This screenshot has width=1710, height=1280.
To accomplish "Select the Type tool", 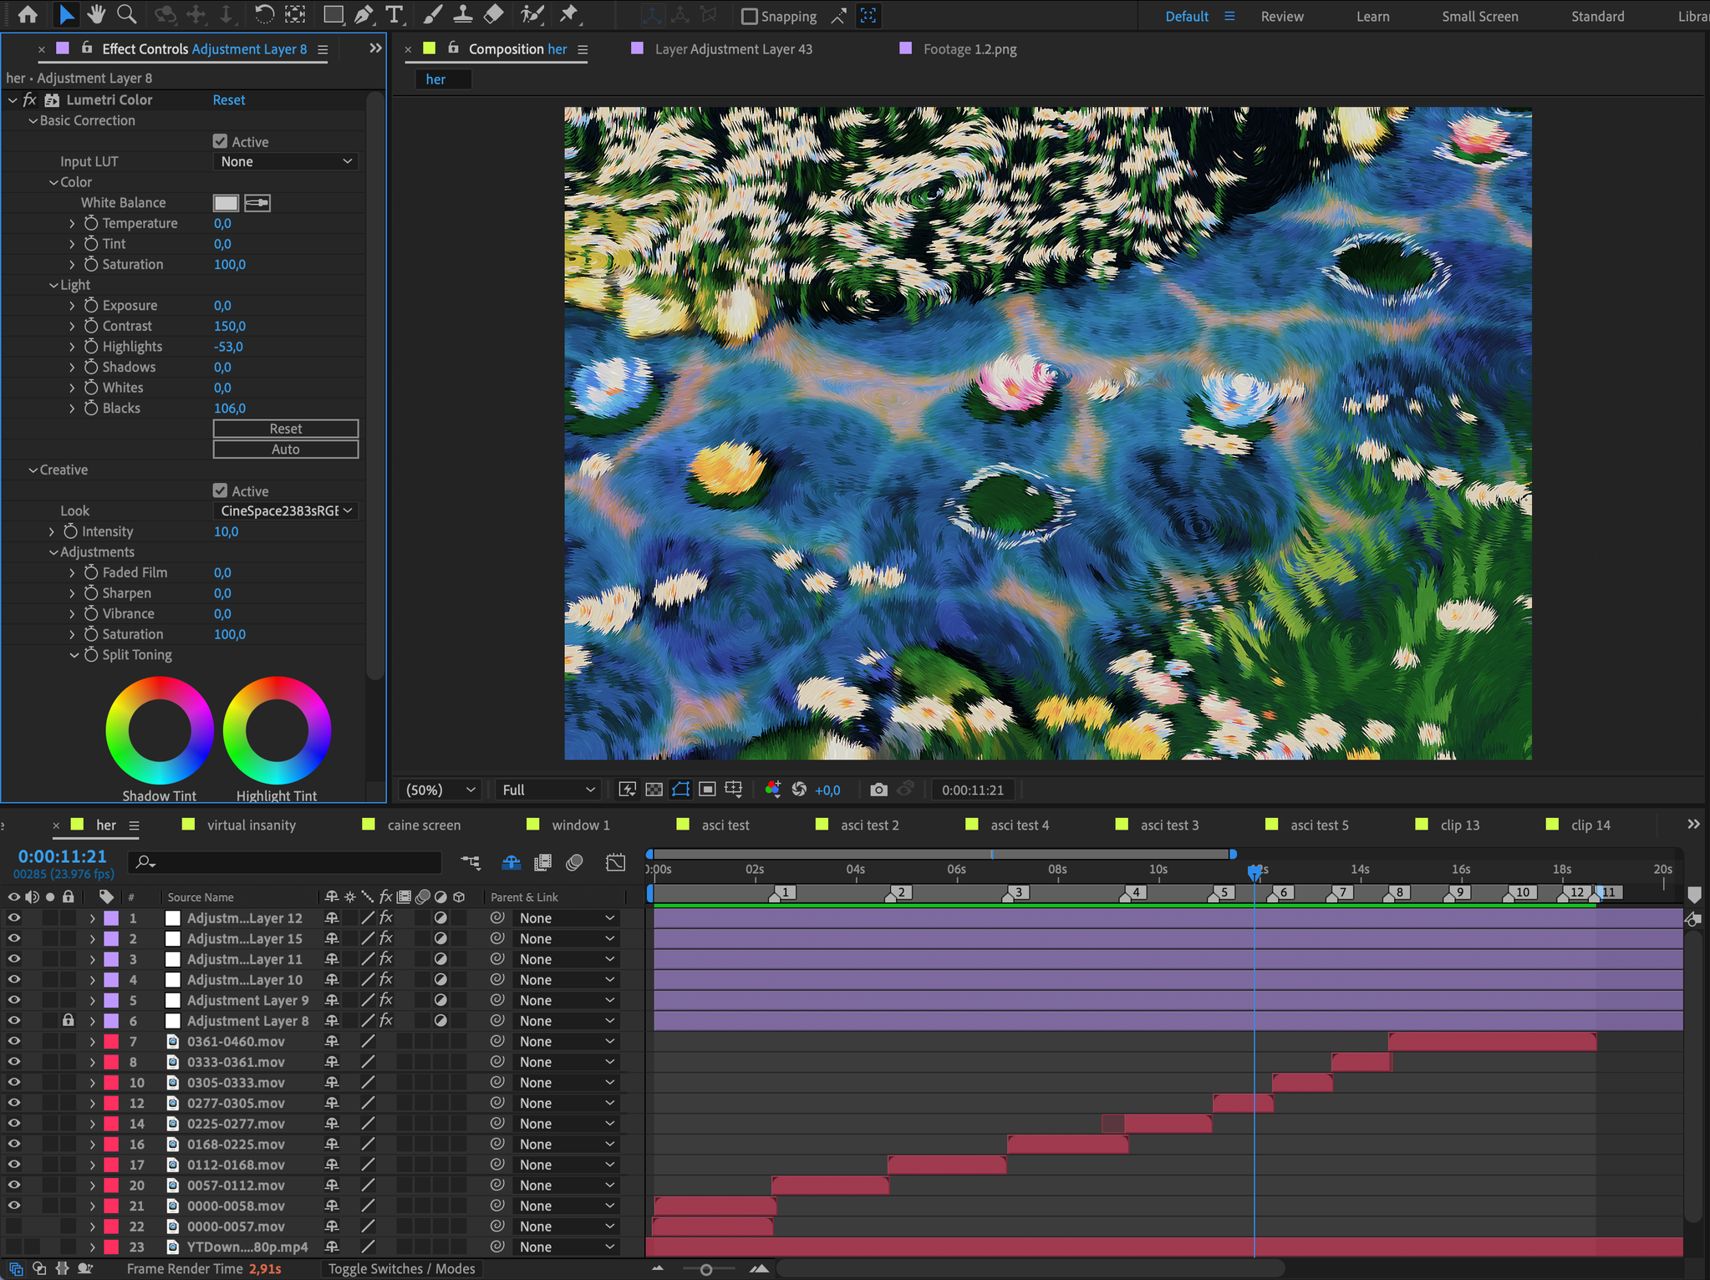I will coord(394,14).
